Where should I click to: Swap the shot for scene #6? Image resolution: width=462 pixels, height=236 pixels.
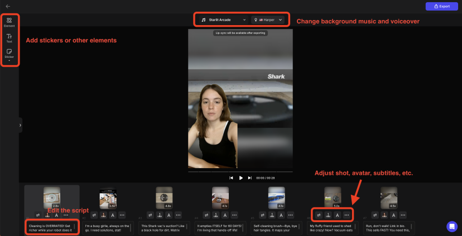[x=319, y=215]
